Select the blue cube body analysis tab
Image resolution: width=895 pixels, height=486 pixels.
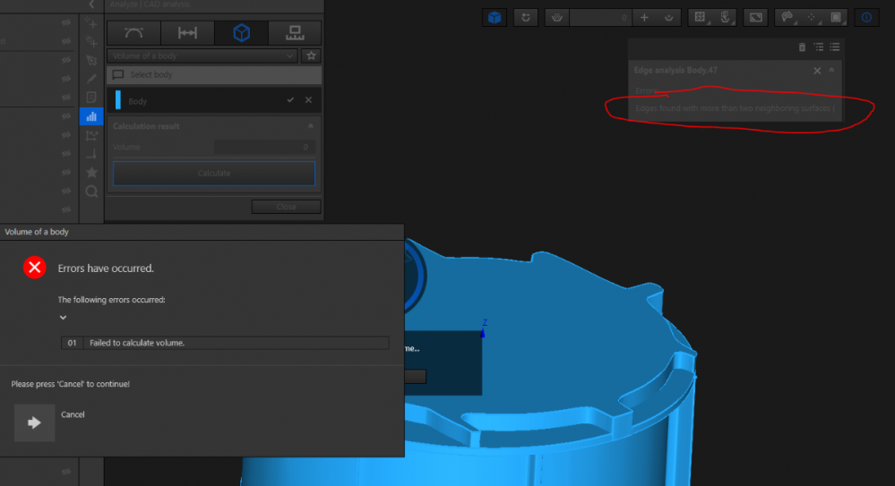pyautogui.click(x=242, y=33)
